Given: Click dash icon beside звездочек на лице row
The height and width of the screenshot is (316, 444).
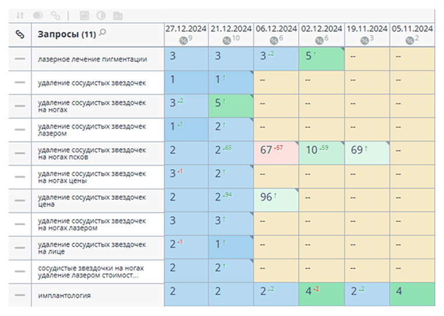Looking at the screenshot, I should point(20,247).
